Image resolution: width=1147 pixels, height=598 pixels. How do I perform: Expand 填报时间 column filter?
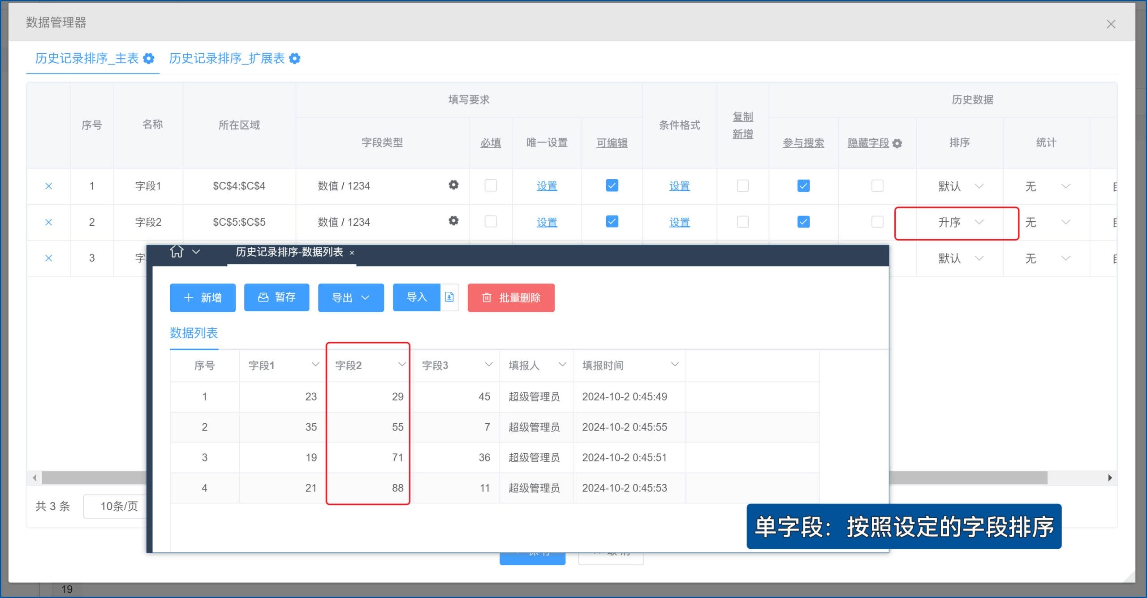[675, 365]
